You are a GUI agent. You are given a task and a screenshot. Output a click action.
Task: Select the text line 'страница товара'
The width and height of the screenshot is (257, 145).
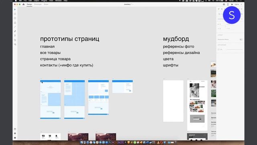click(x=55, y=59)
